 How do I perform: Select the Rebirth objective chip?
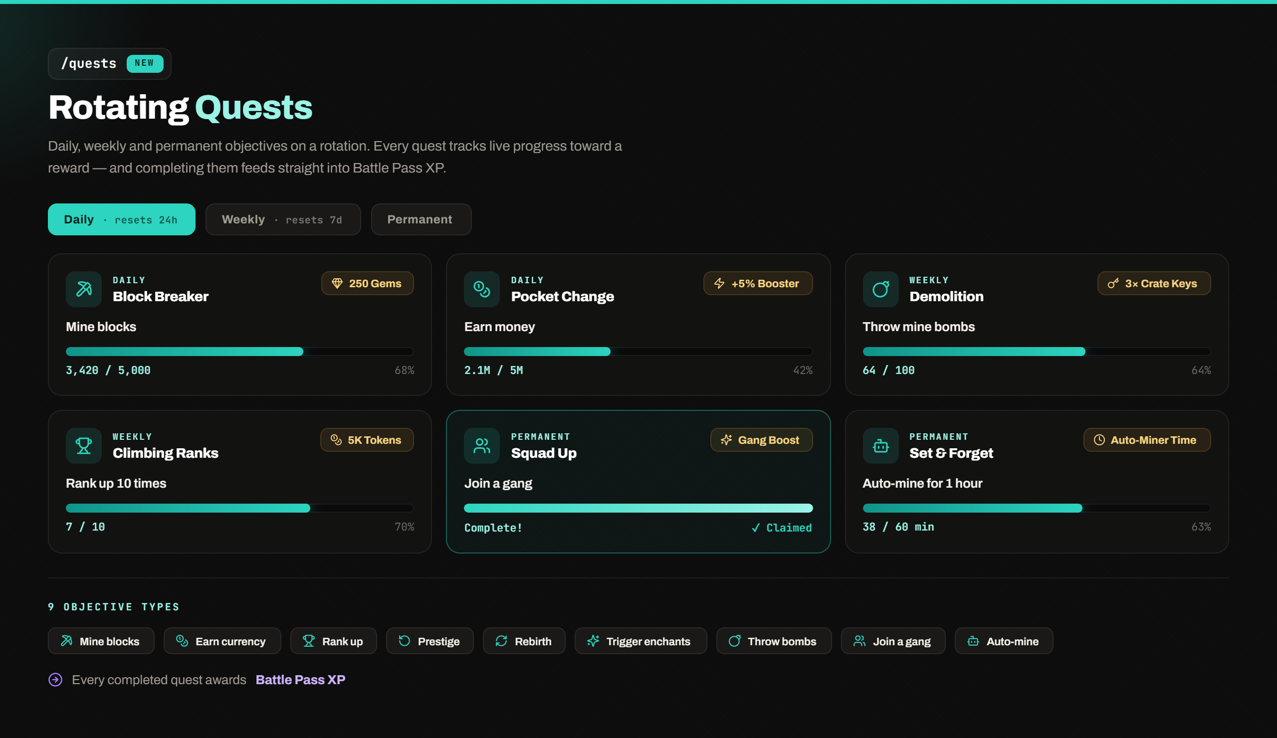coord(524,641)
